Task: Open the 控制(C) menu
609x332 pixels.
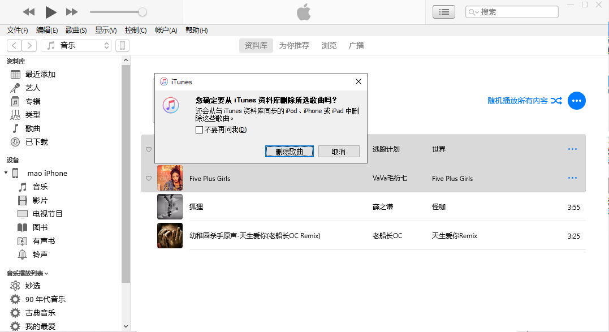Action: coord(136,31)
